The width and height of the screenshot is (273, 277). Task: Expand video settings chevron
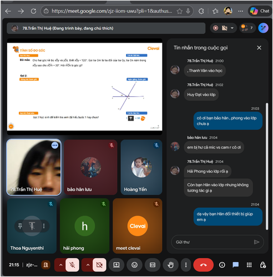pyautogui.click(x=88, y=265)
